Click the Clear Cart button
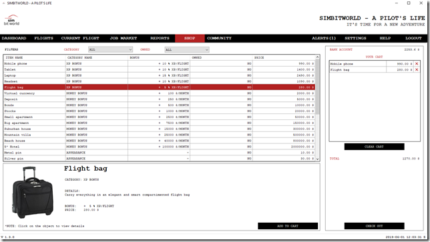The width and height of the screenshot is (430, 242). pyautogui.click(x=374, y=147)
